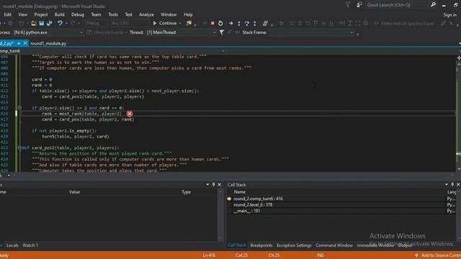The image size is (461, 259).
Task: Open the Continue button dropdown arrow
Action: click(180, 23)
